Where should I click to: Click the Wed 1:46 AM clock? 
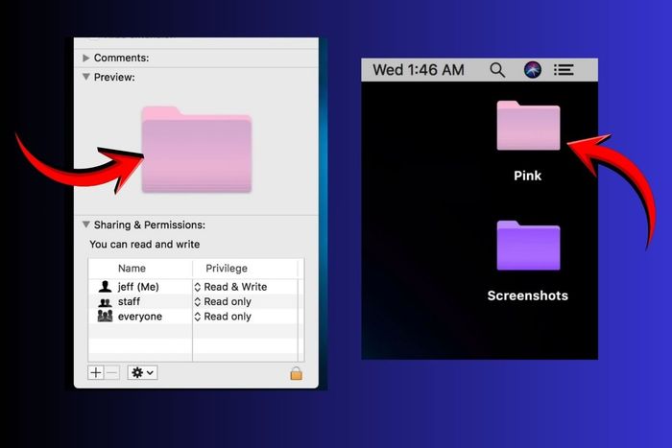click(419, 70)
